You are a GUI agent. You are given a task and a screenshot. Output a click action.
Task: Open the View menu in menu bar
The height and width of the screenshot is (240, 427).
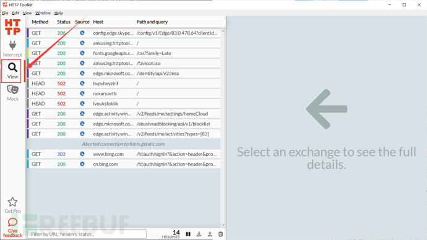pos(27,13)
